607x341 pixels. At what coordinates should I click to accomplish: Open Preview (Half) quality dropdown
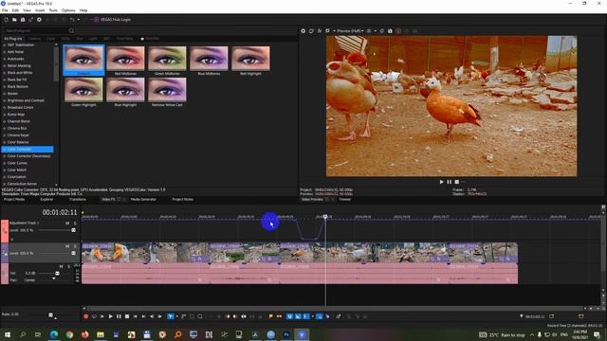[350, 31]
